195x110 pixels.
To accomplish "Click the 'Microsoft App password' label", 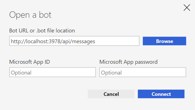I will click(x=128, y=62).
